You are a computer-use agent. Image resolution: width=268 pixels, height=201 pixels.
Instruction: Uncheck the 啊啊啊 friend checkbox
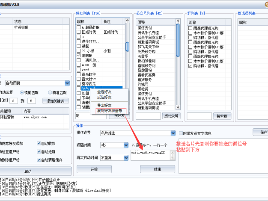click(79, 55)
